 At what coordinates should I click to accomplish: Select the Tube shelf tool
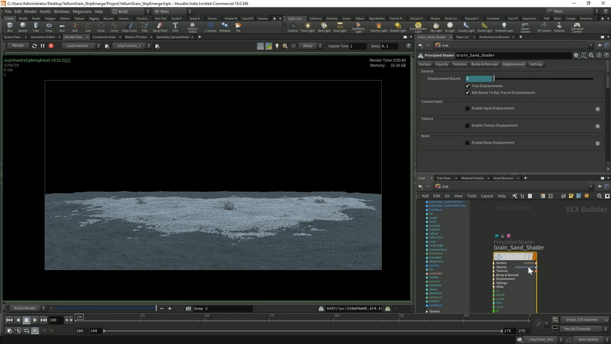[36, 27]
